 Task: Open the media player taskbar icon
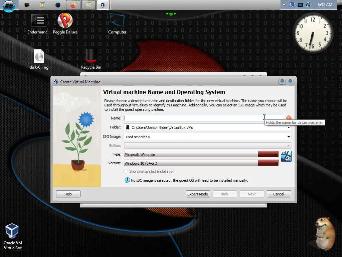tap(42, 5)
